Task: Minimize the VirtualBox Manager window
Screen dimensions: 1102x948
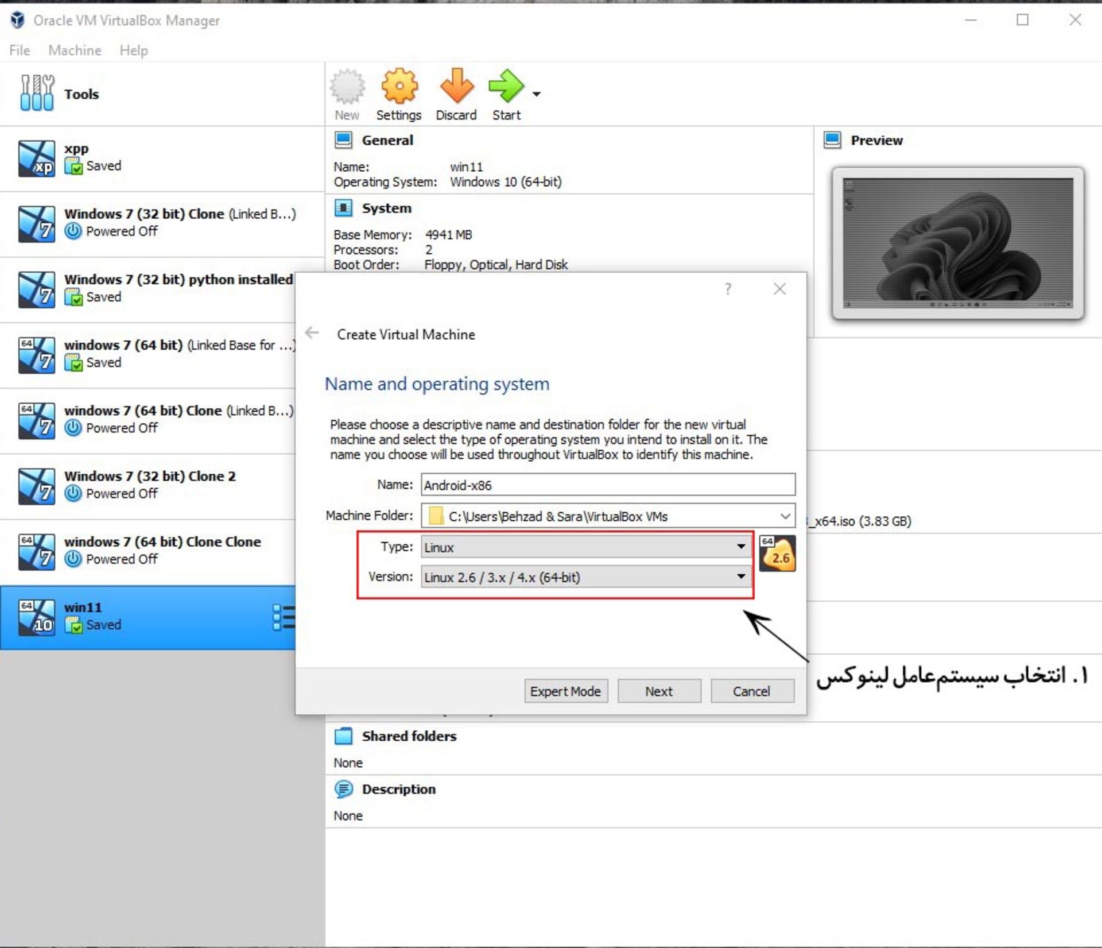Action: click(x=971, y=20)
